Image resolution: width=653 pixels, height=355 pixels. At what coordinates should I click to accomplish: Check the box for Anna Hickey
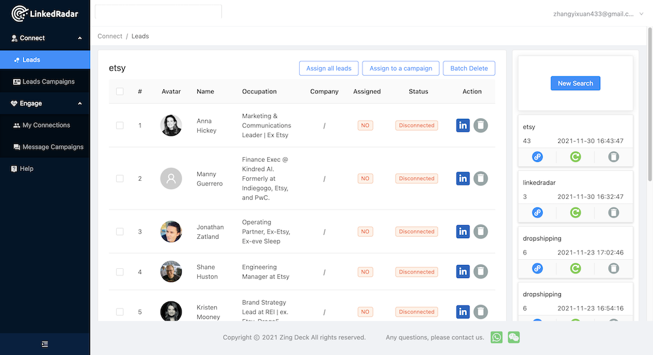[x=120, y=125]
